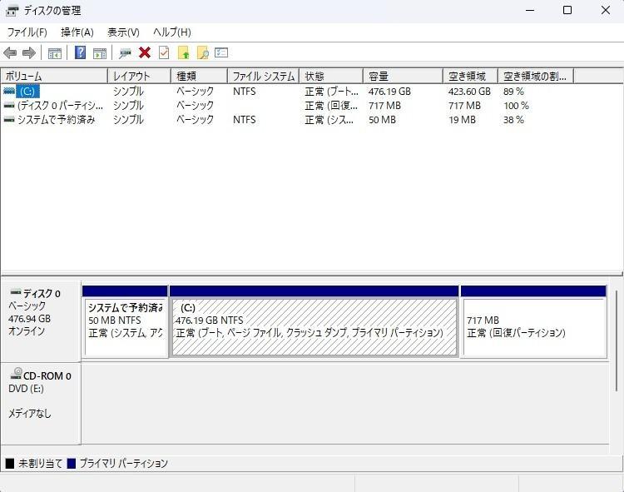Viewport: 624px width, 492px height.
Task: Select the 50 MB NTFS partition block
Action: [x=125, y=321]
